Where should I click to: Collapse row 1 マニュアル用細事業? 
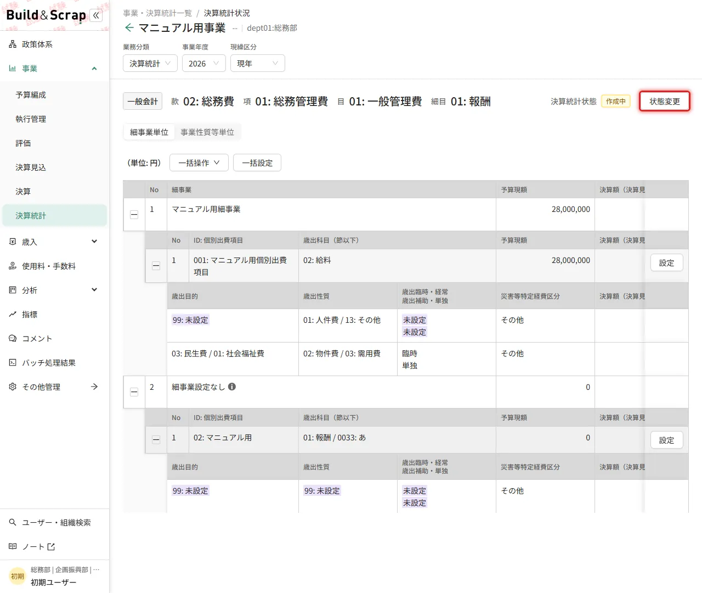(x=134, y=215)
